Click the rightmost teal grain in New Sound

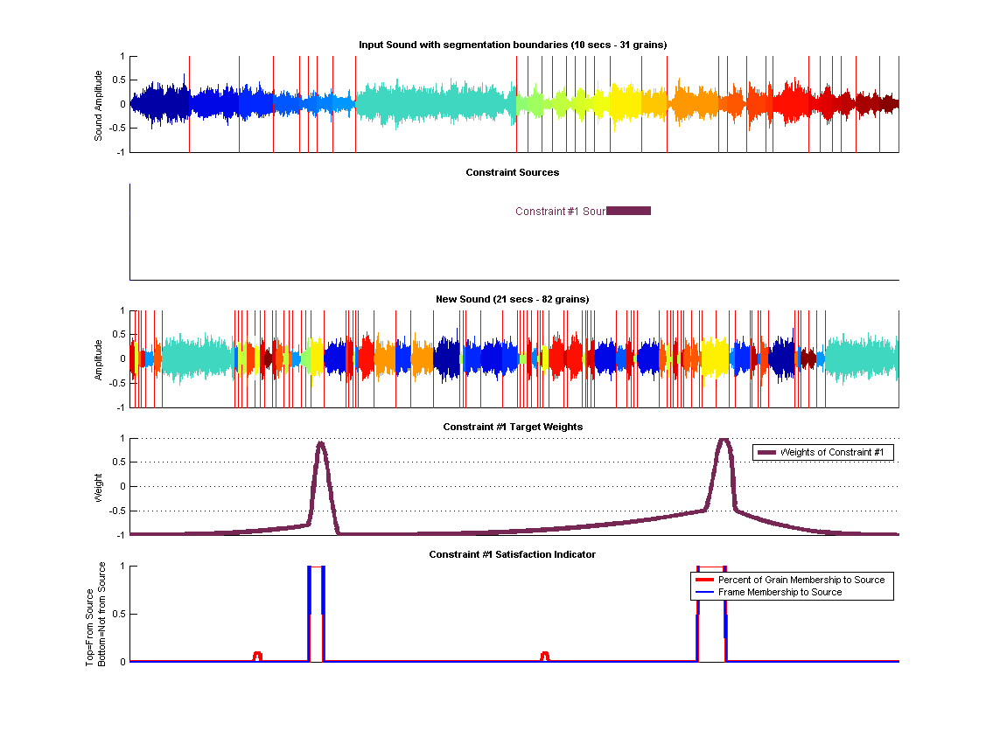[862, 358]
